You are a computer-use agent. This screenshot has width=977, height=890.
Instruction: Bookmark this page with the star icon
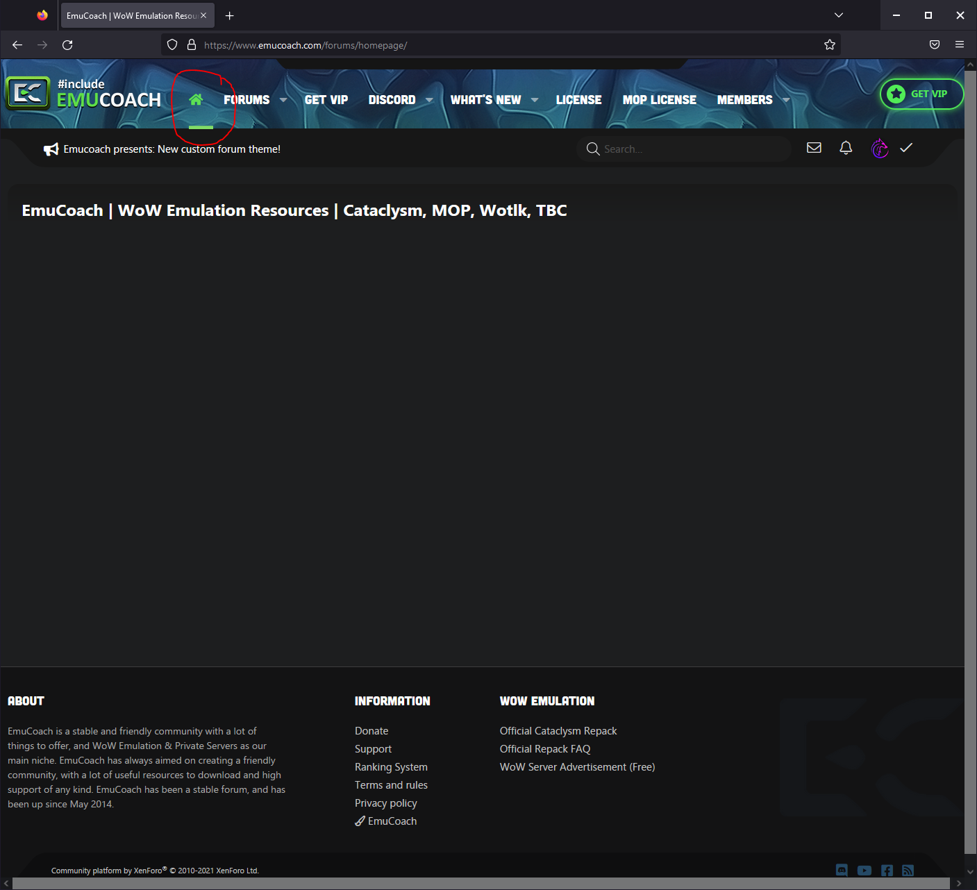829,45
